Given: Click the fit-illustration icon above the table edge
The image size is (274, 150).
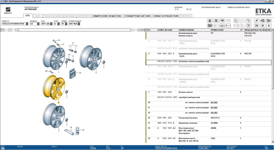Looking at the screenshot, I should pos(139,30).
